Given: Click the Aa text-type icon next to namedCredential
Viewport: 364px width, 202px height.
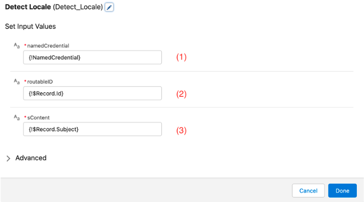Looking at the screenshot, I should (17, 45).
